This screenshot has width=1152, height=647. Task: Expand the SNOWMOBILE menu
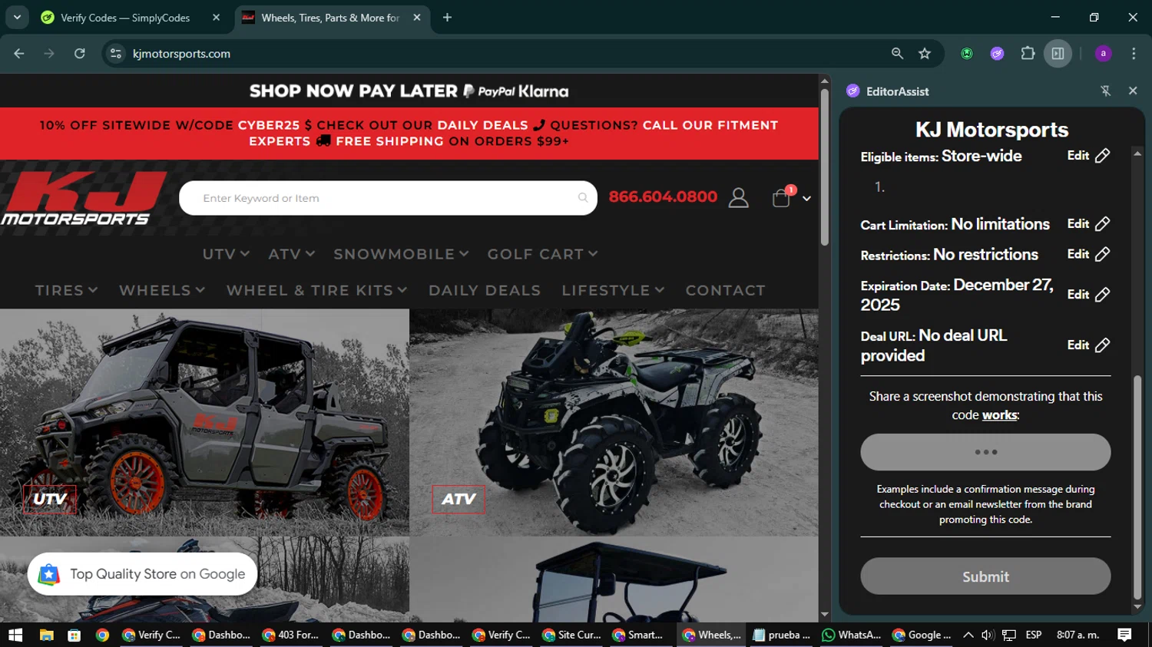[x=401, y=254]
